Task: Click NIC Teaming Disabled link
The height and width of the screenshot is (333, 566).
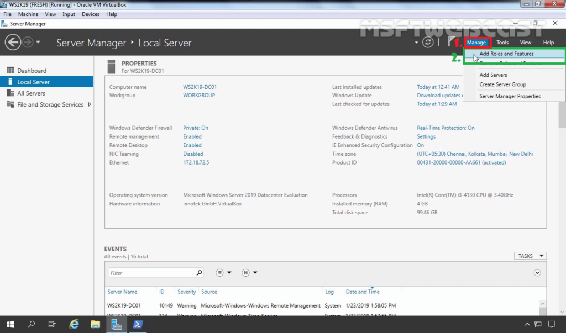Action: (x=193, y=154)
